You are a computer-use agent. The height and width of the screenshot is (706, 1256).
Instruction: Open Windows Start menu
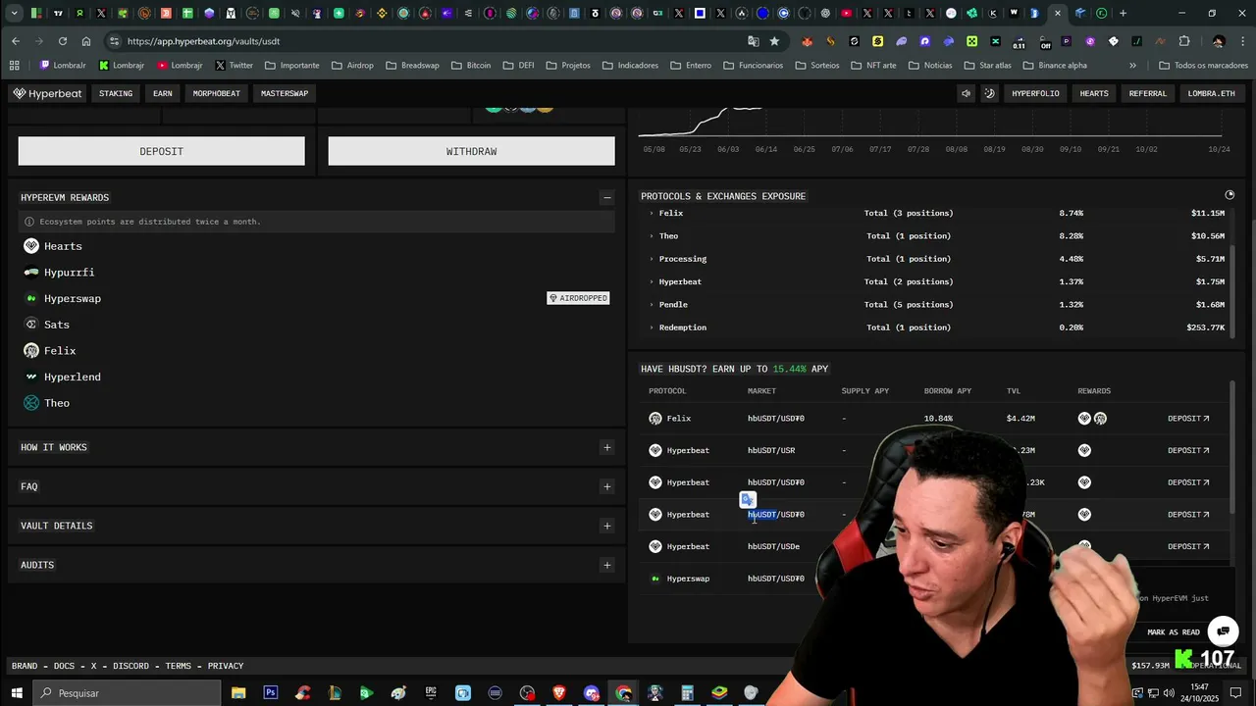pyautogui.click(x=16, y=693)
